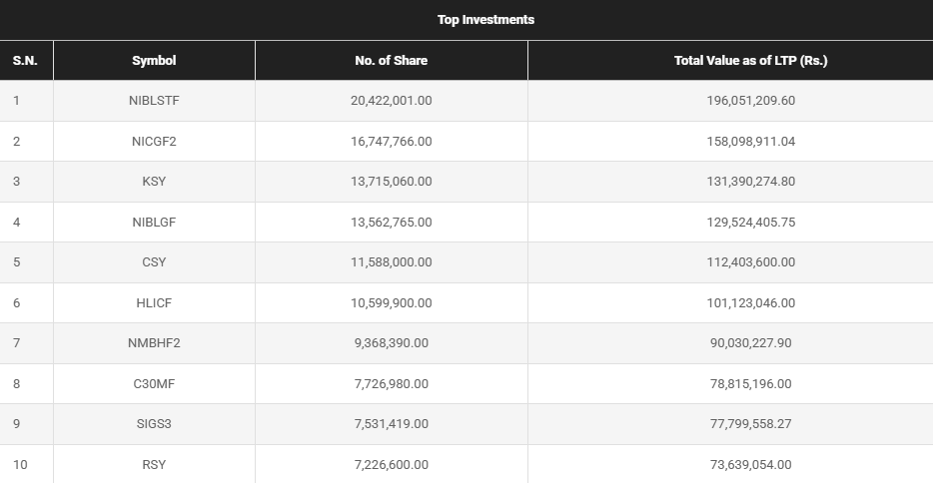Click the Top Investments table title
Screen dimensions: 933x483
pyautogui.click(x=485, y=20)
